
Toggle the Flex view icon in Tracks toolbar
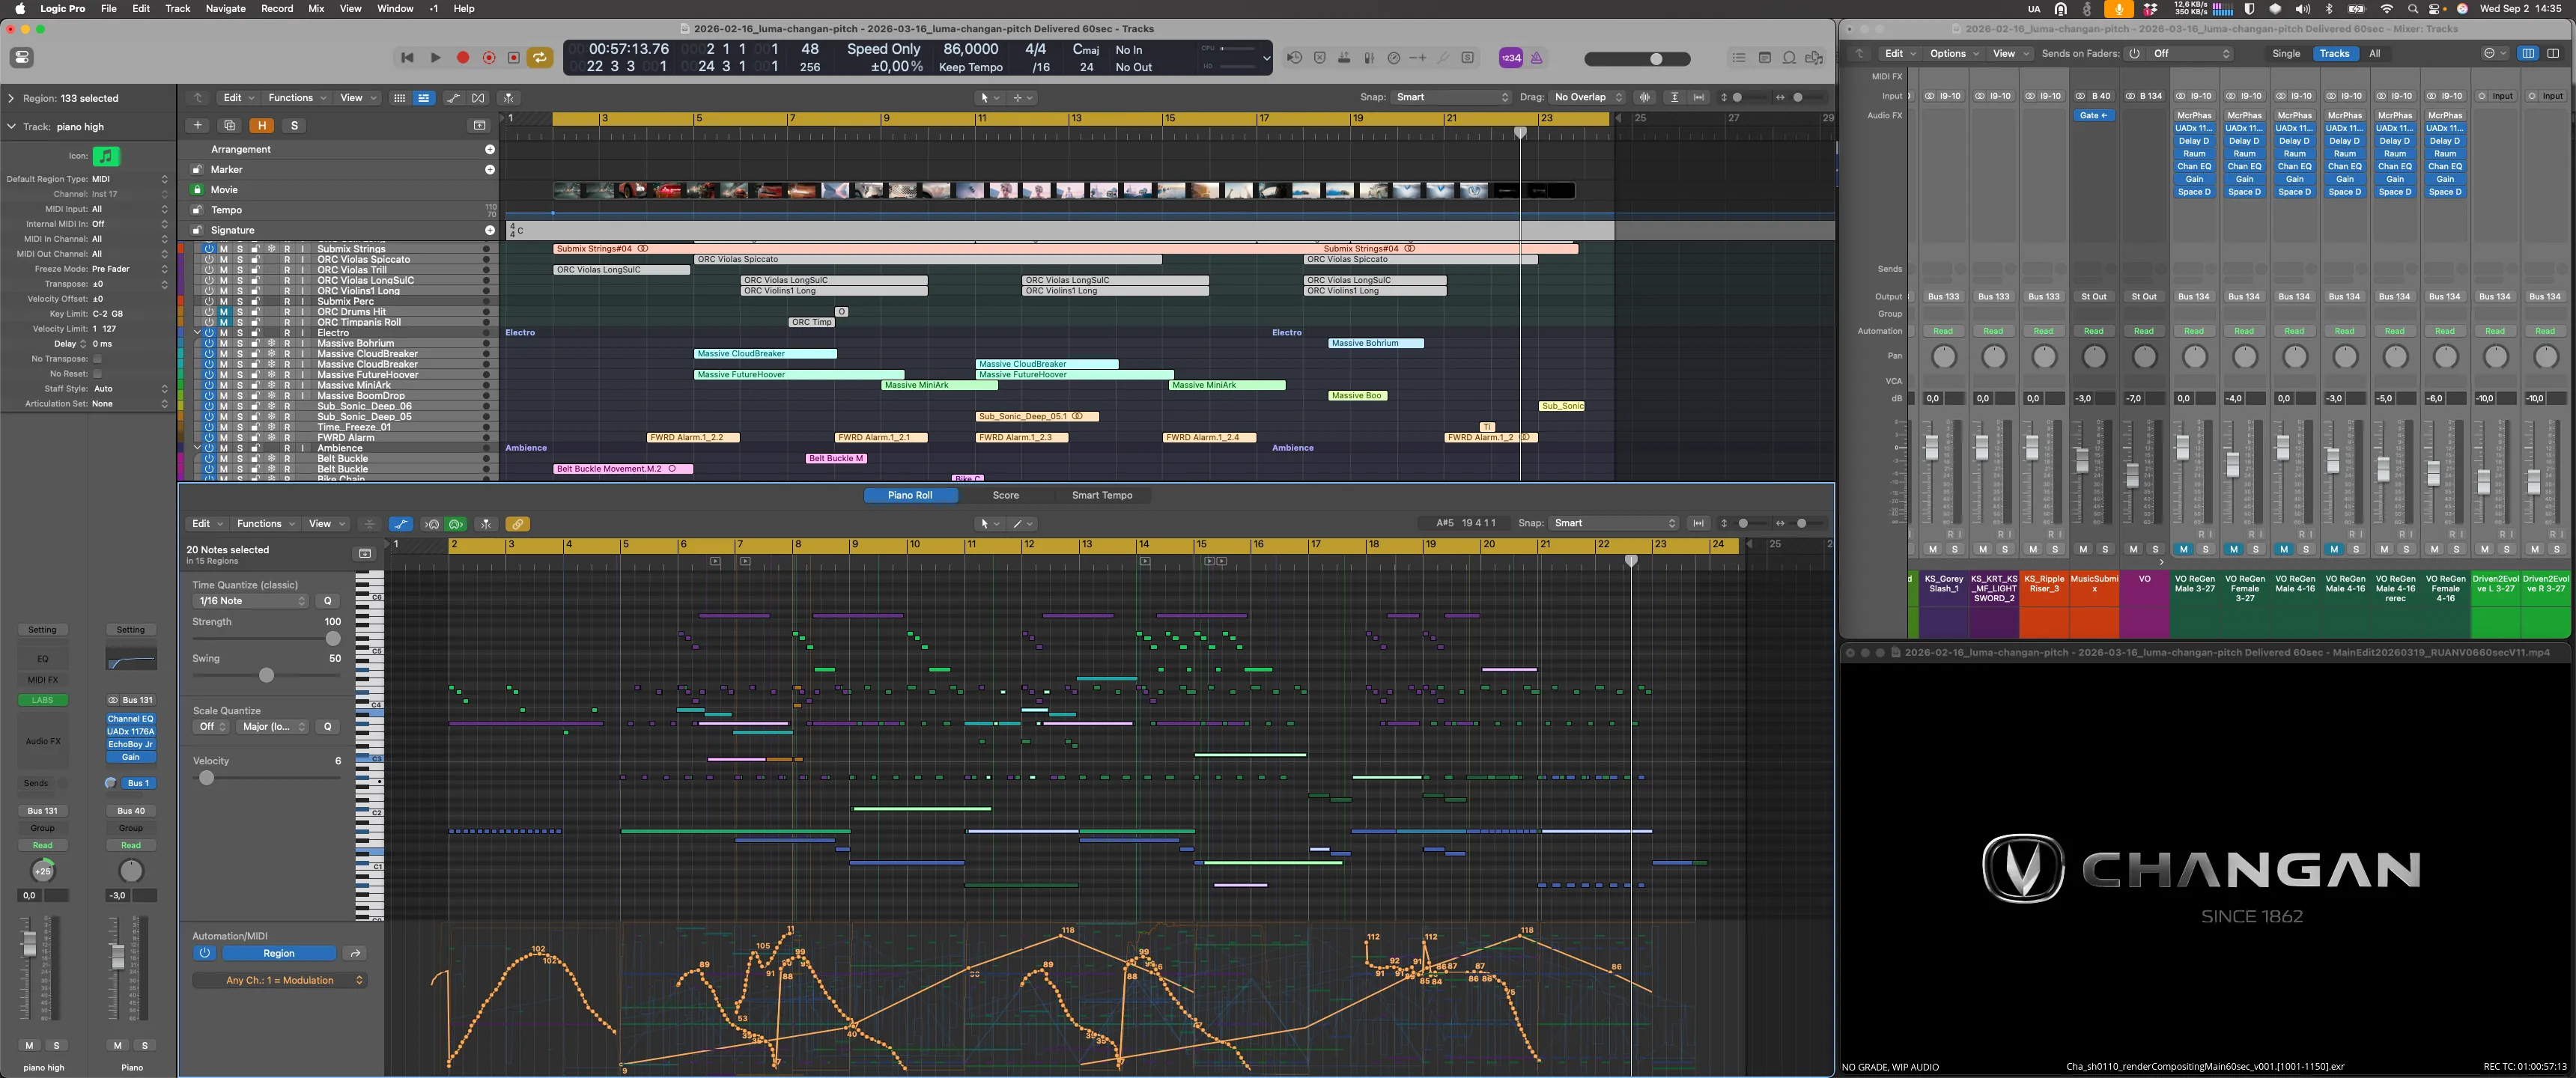point(478,98)
